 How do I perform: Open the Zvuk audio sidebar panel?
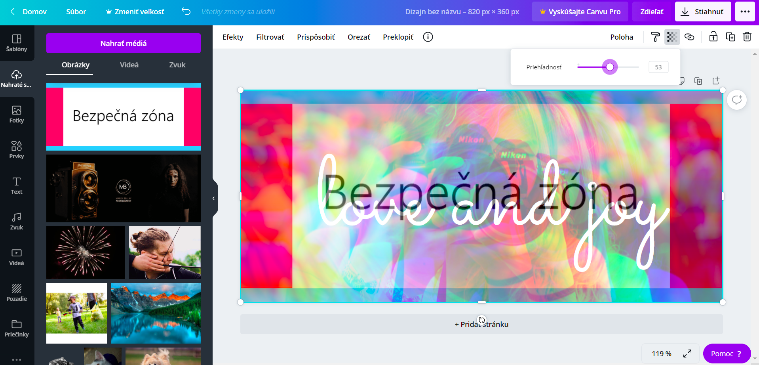pos(17,222)
